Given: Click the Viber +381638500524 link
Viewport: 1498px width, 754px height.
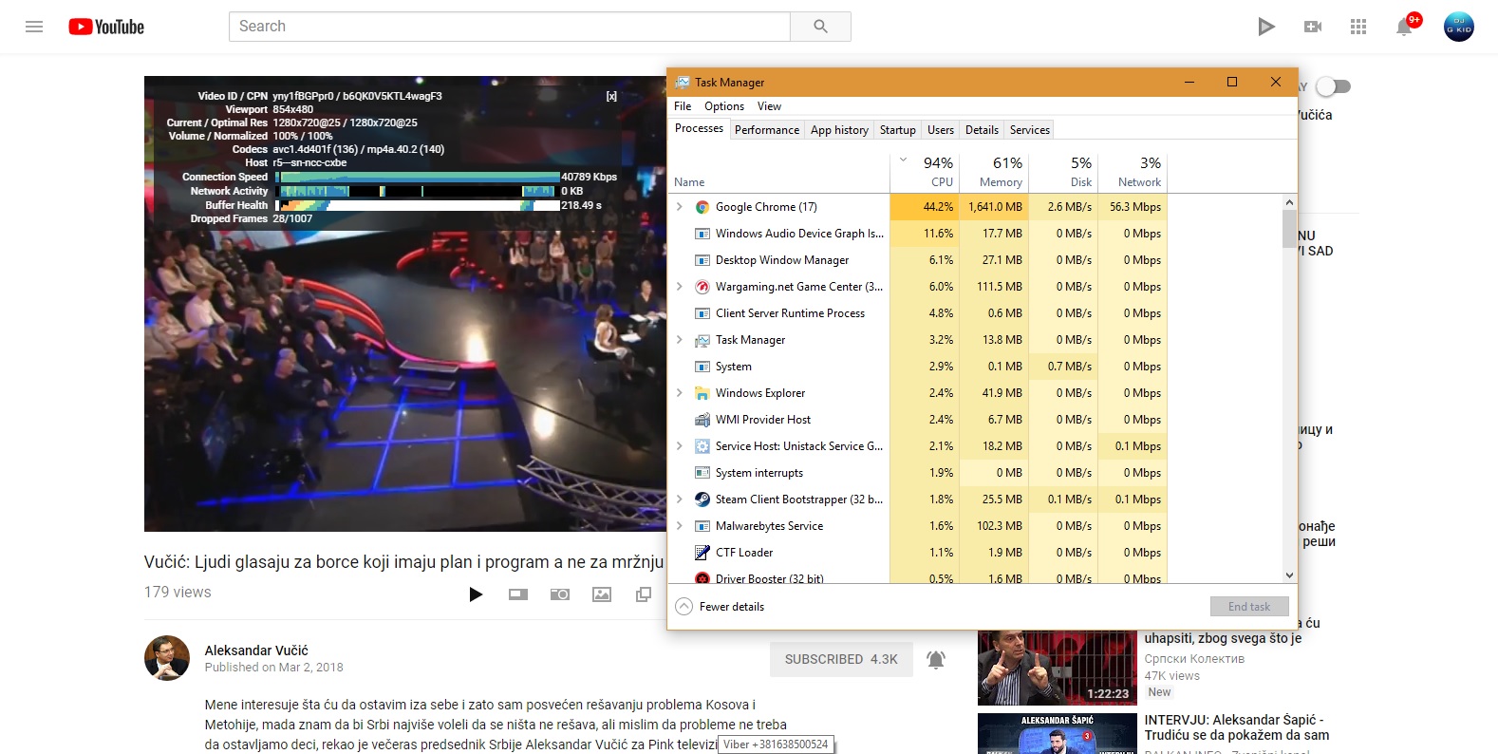Looking at the screenshot, I should click(776, 745).
